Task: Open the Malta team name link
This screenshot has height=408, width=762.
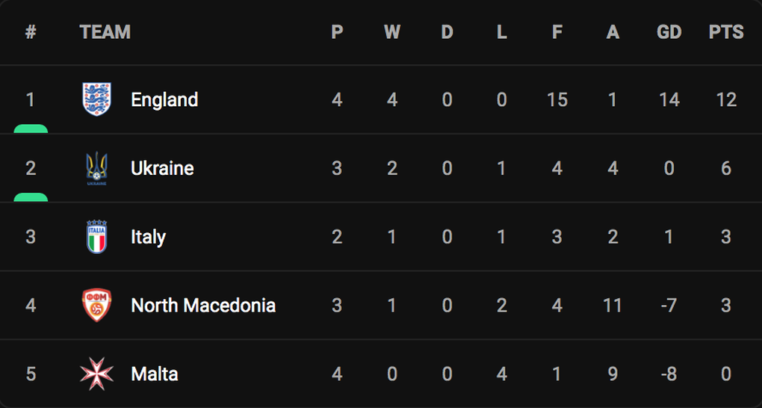Action: [155, 374]
